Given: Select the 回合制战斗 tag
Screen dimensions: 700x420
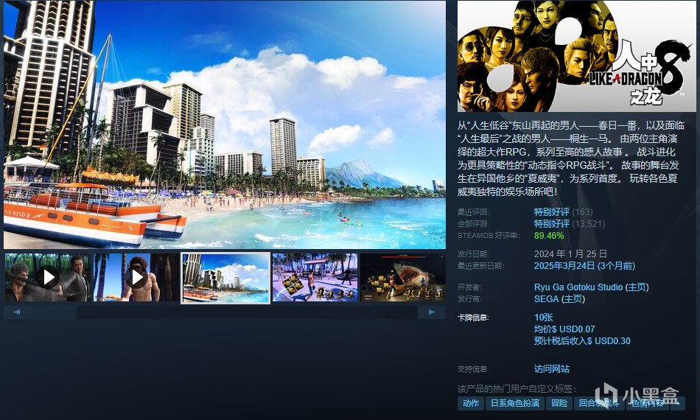Looking at the screenshot, I should [x=598, y=403].
